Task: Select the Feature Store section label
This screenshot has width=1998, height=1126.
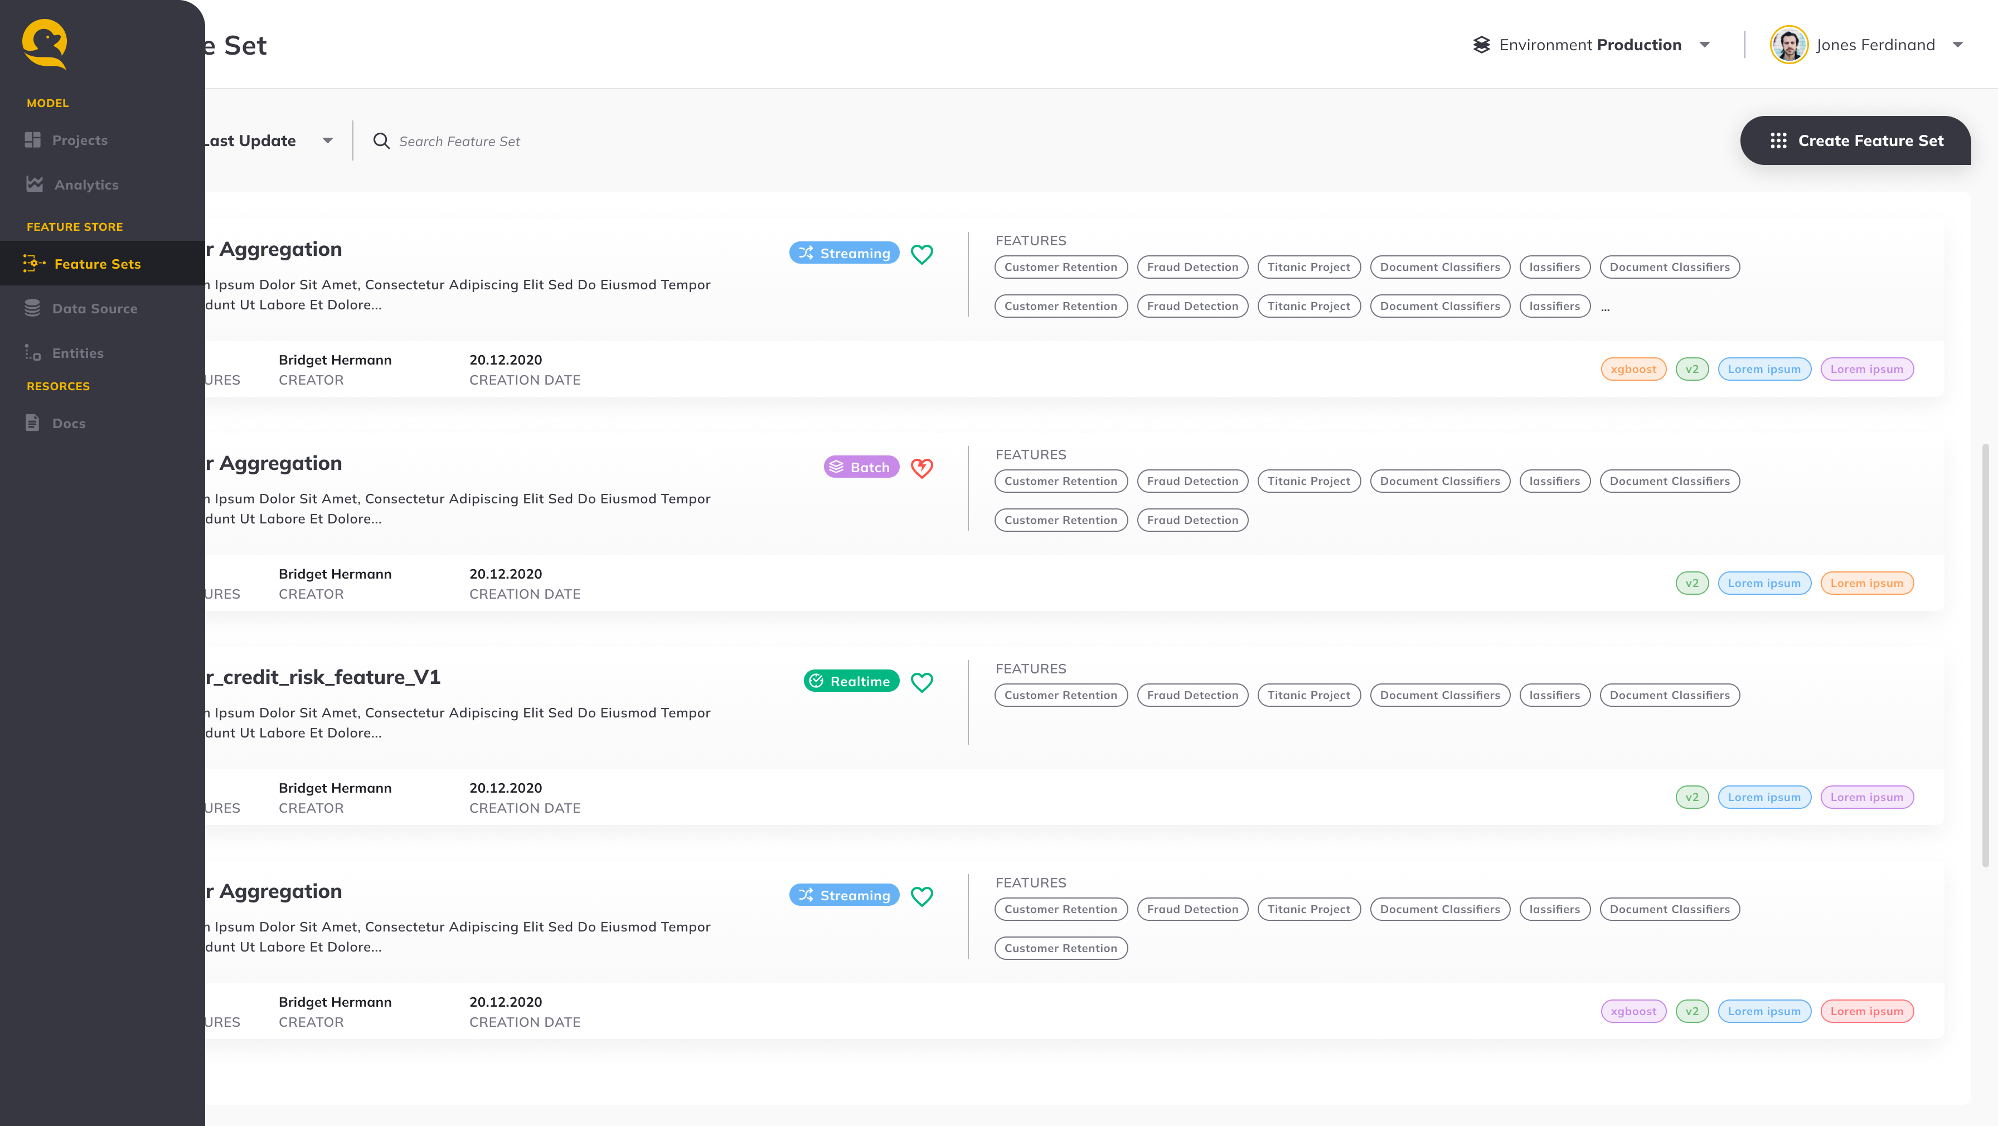Action: click(74, 226)
